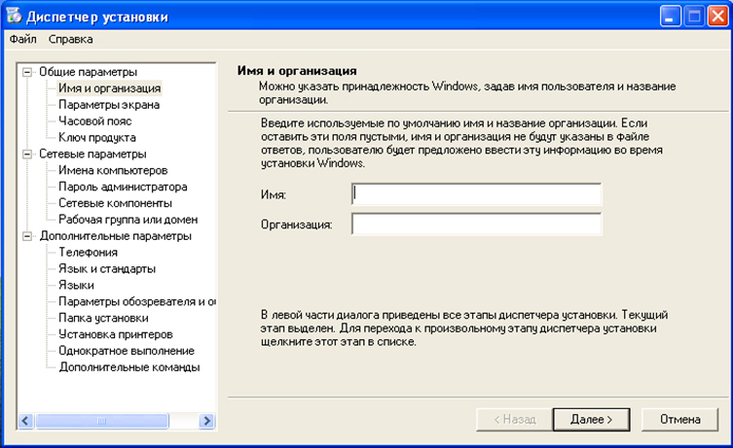Focus the Имя text field
This screenshot has width=733, height=448.
[476, 194]
